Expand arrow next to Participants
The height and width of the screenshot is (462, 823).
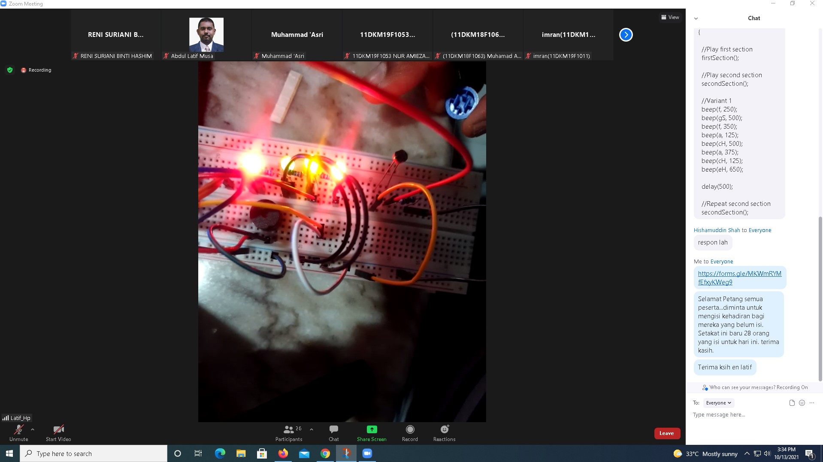pos(312,429)
